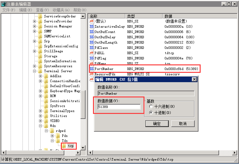Select the Terminal Server folder icon
The image size is (239, 164).
coord(40,71)
